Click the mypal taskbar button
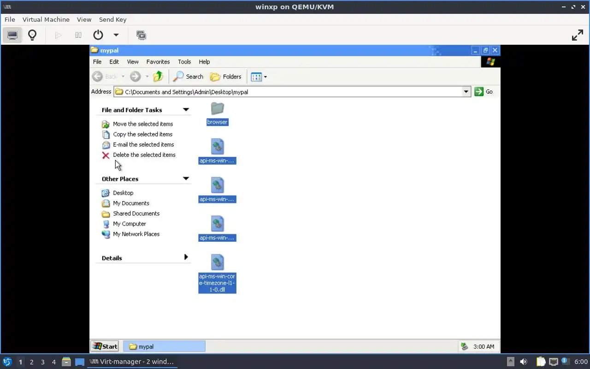 pos(164,346)
